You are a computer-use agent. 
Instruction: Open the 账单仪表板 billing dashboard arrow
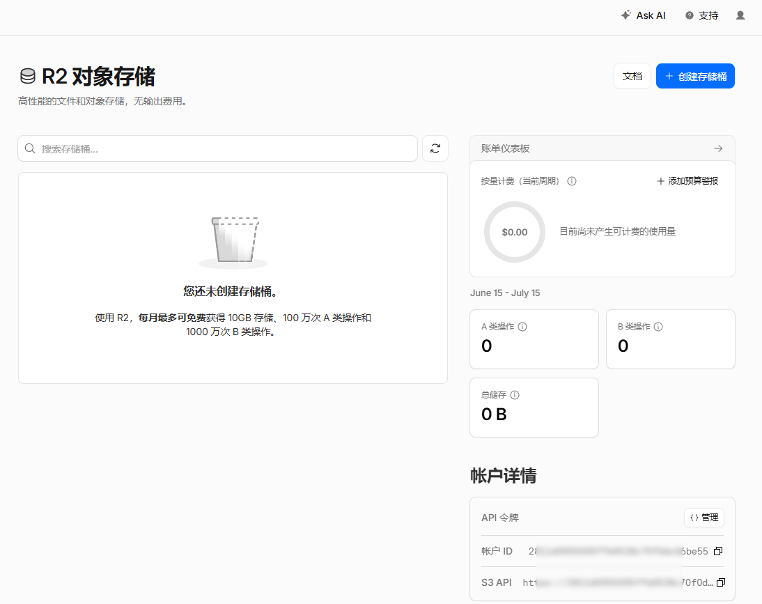pos(718,148)
